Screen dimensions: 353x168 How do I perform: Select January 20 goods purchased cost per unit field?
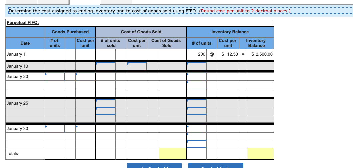pos(85,77)
